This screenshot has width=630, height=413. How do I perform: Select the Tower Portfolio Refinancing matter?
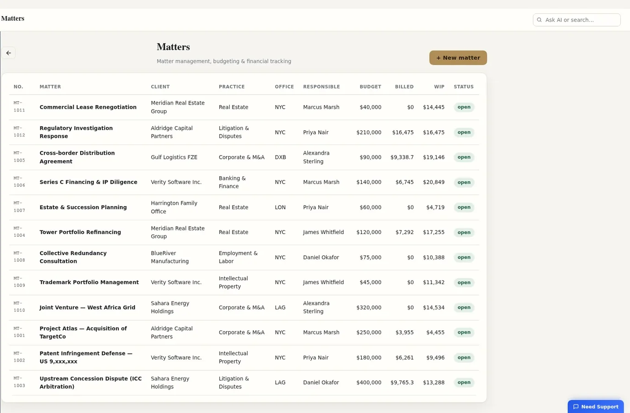(x=80, y=232)
